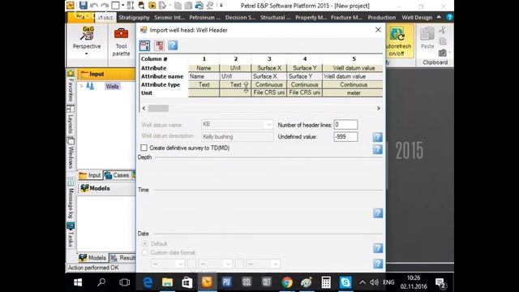Switch to the Input pane tab
519x292 pixels.
pyautogui.click(x=90, y=175)
